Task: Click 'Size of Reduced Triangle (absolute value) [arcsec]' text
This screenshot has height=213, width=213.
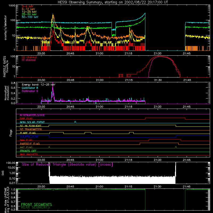Action: (x=67, y=165)
